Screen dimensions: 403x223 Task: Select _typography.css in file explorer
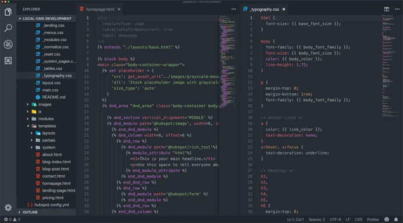pyautogui.click(x=46, y=76)
